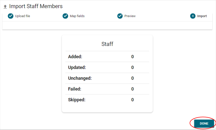
Task: Click the Import Staff Members heading
Action: point(36,6)
